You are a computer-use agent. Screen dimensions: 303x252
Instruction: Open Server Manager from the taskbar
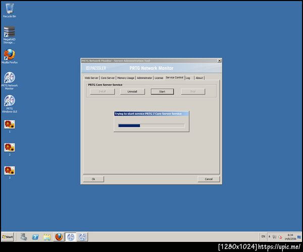coord(24,237)
